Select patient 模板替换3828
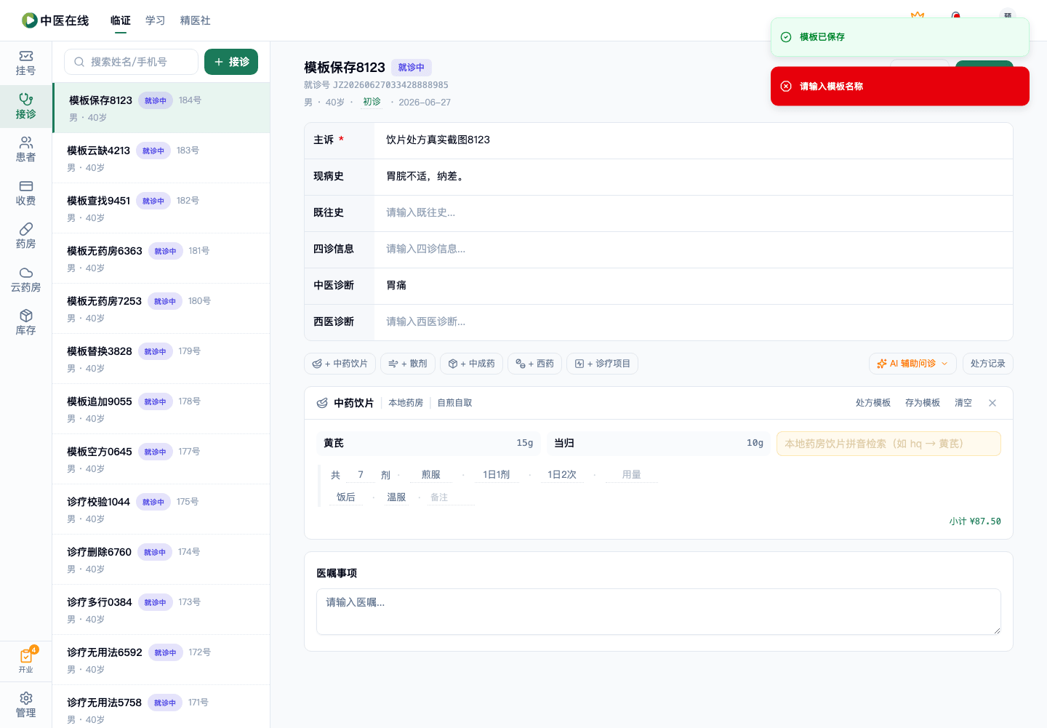Viewport: 1047px width, 728px height. [161, 359]
